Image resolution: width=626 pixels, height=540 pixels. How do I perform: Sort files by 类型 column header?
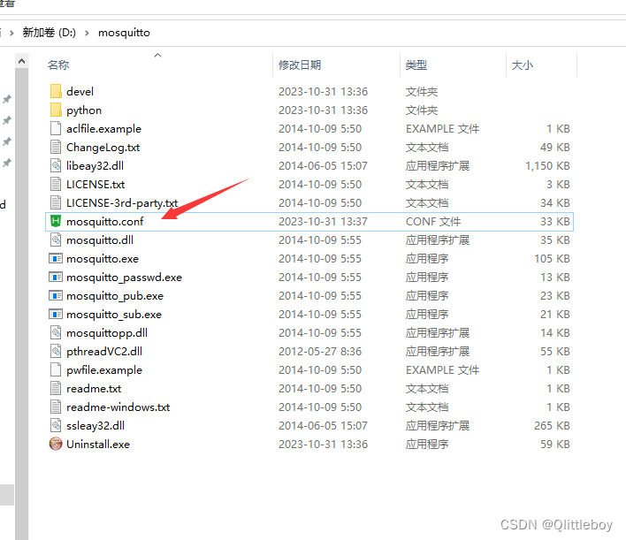pyautogui.click(x=416, y=65)
